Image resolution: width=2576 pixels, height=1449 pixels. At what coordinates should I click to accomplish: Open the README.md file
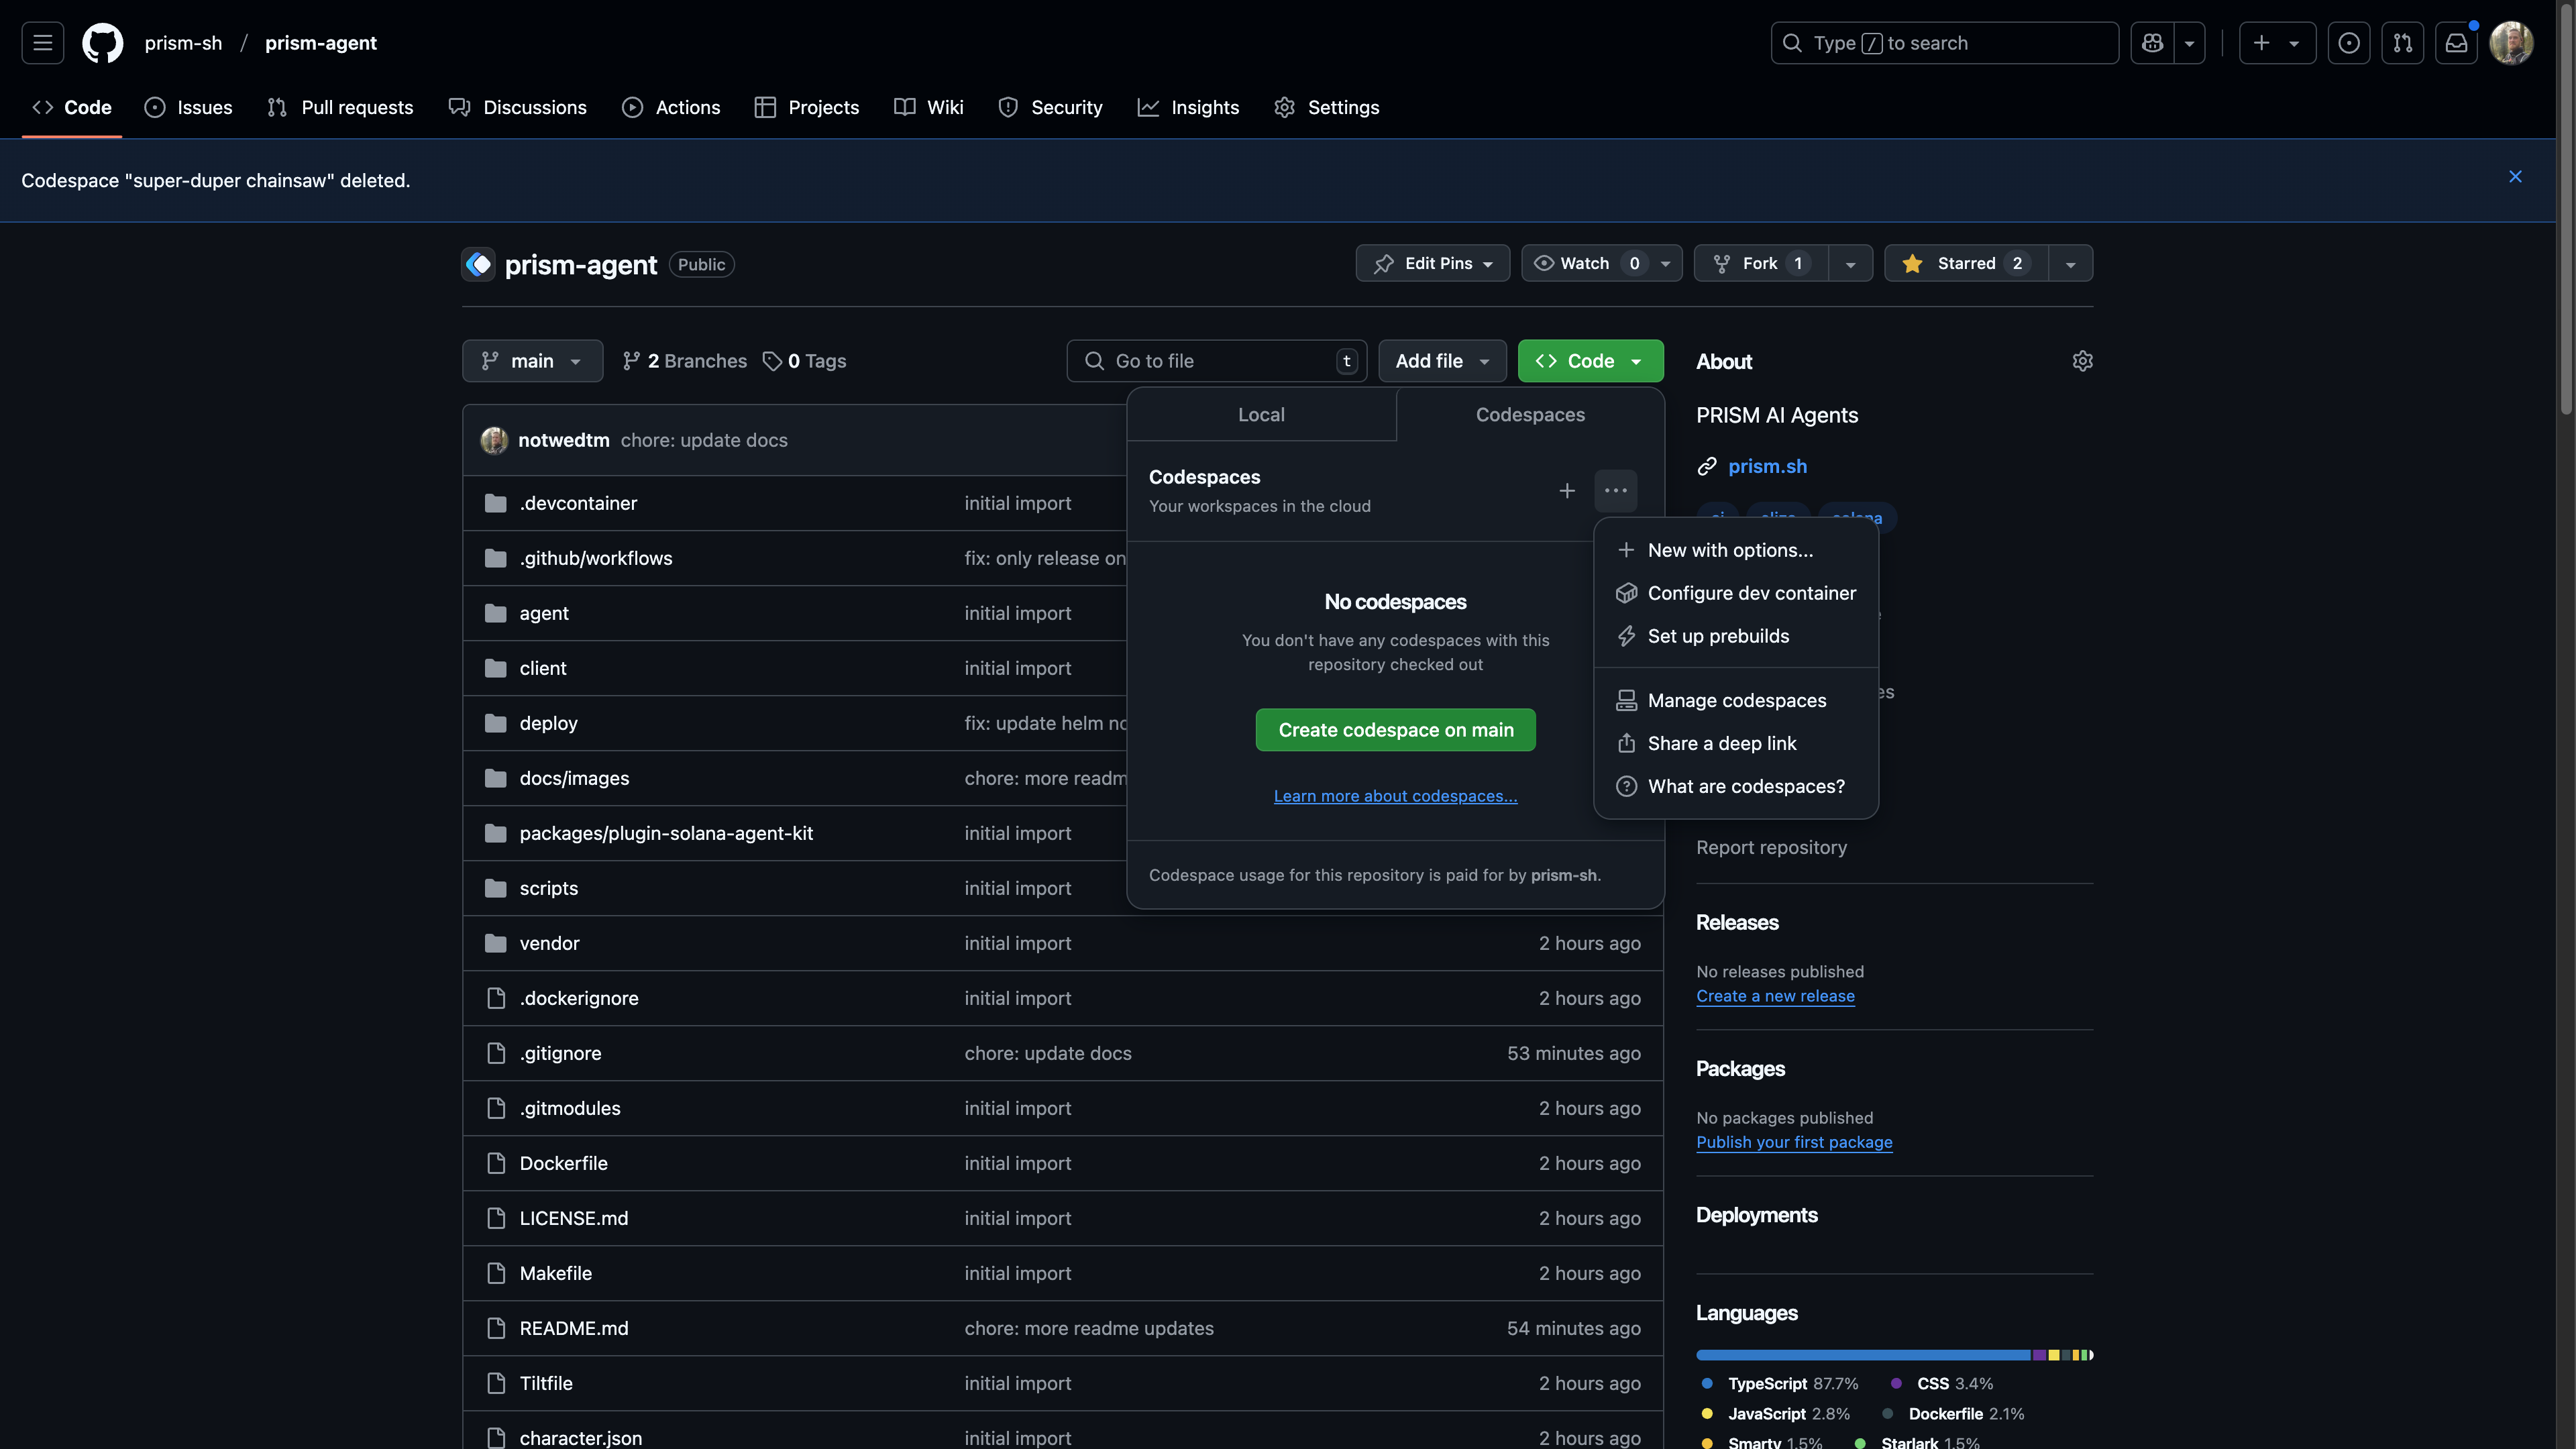(574, 1328)
